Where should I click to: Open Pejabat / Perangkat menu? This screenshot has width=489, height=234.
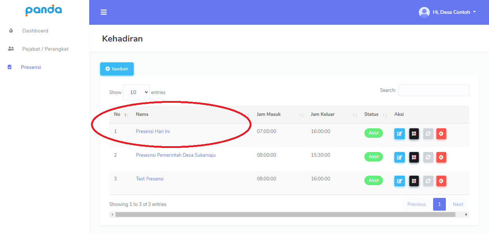[45, 49]
